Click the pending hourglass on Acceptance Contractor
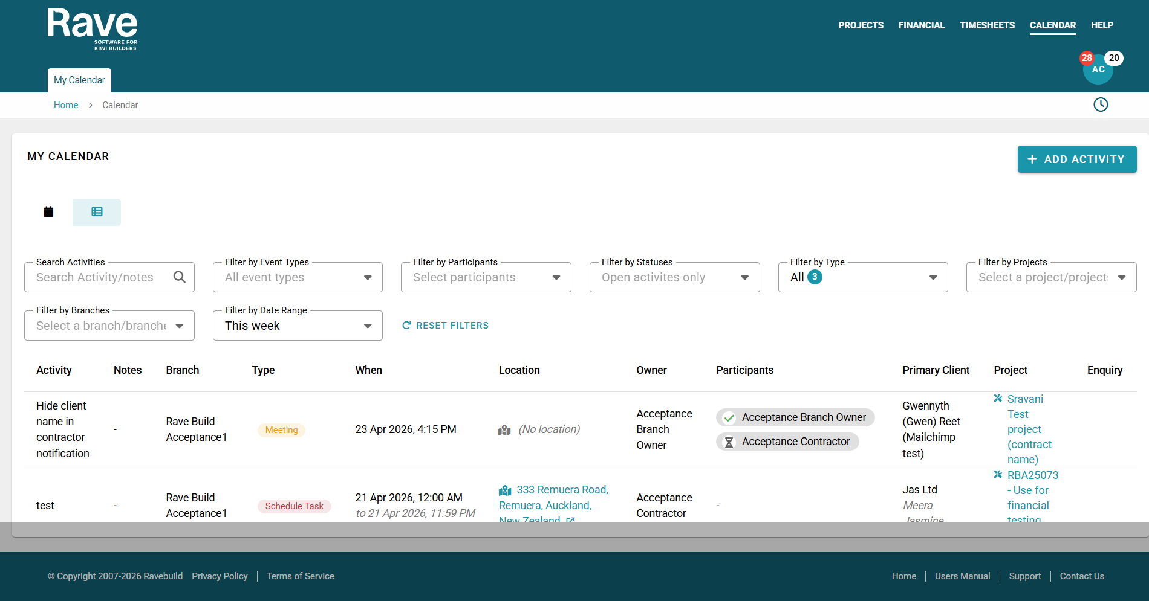1149x601 pixels. pyautogui.click(x=729, y=442)
